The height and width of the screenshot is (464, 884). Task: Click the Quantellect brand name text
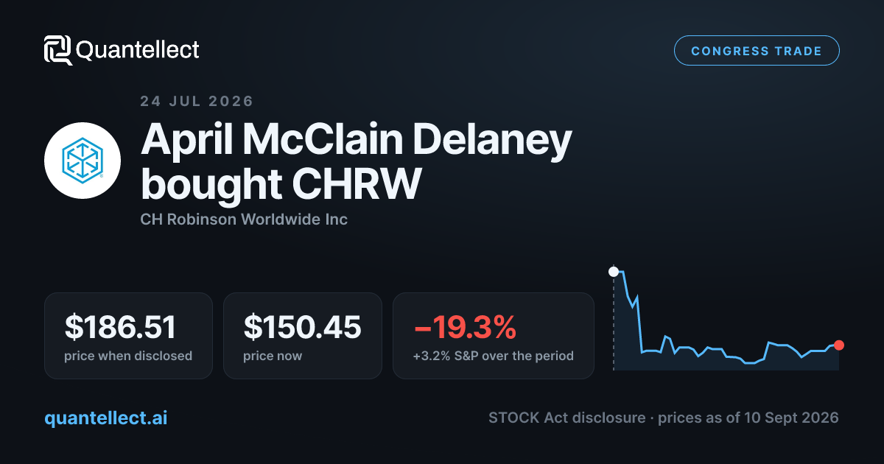(x=138, y=50)
